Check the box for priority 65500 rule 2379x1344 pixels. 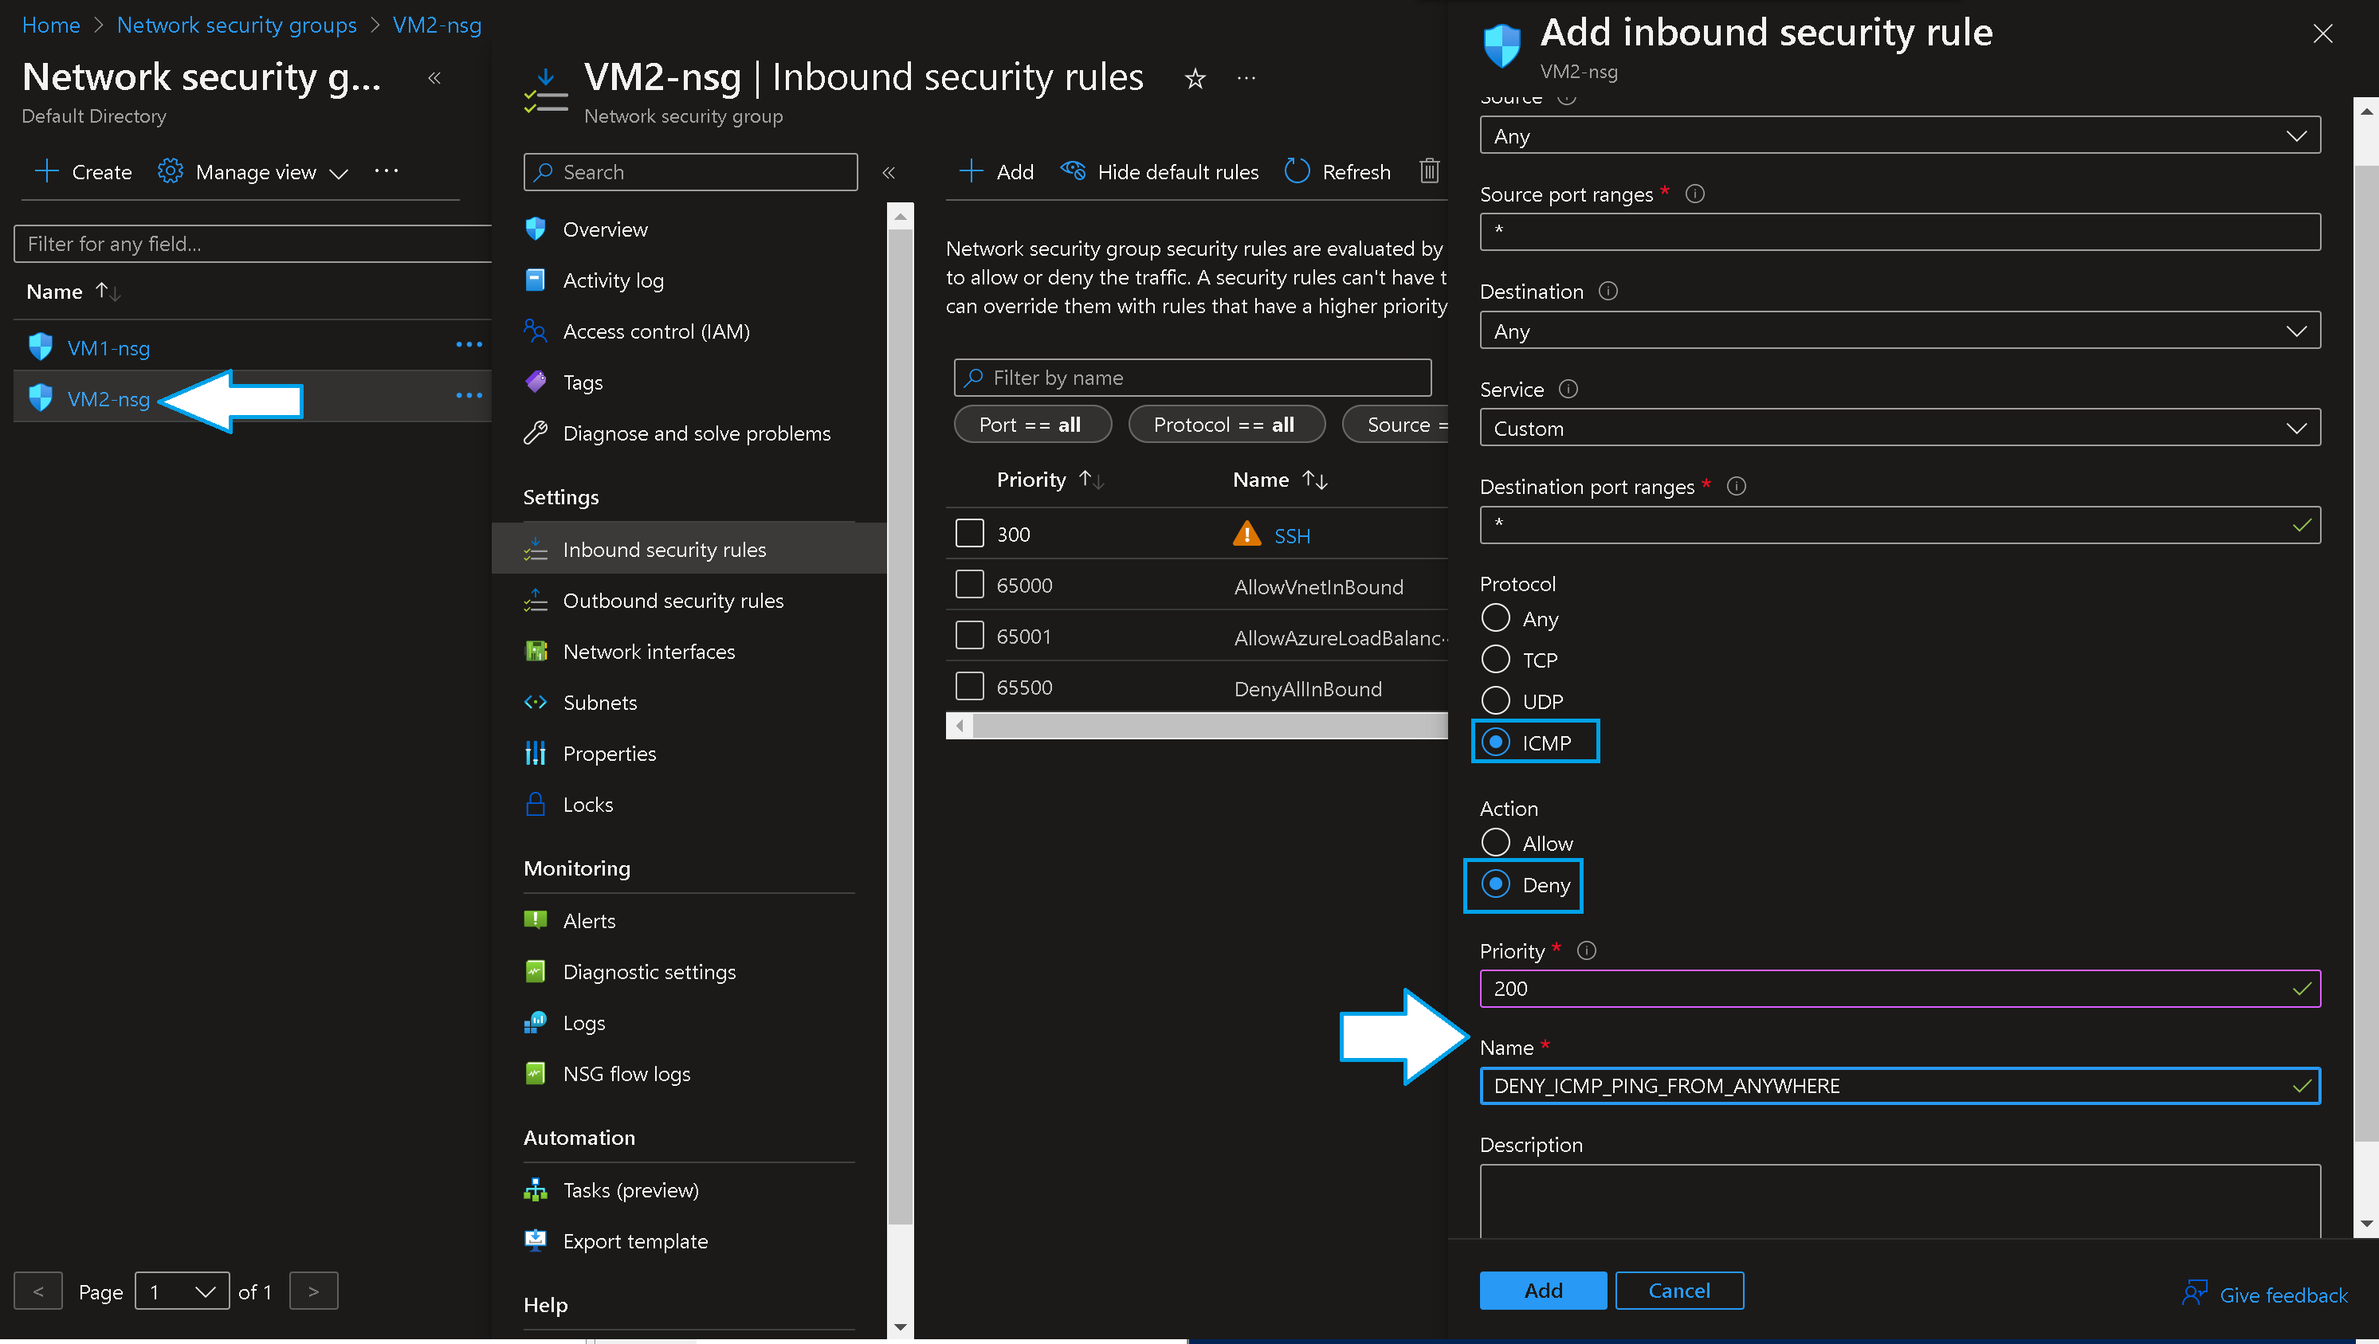(969, 687)
